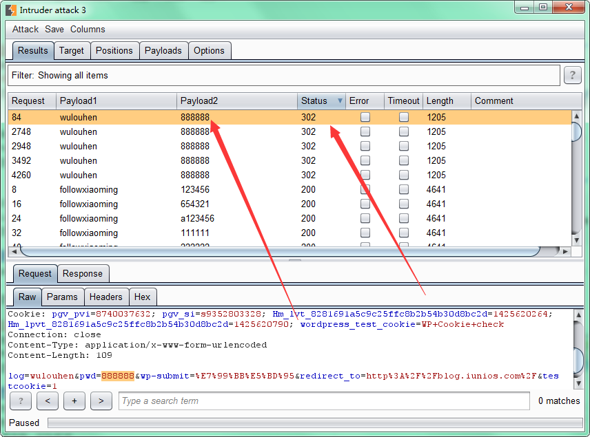Select row 32 with payload 111111

tap(289, 233)
